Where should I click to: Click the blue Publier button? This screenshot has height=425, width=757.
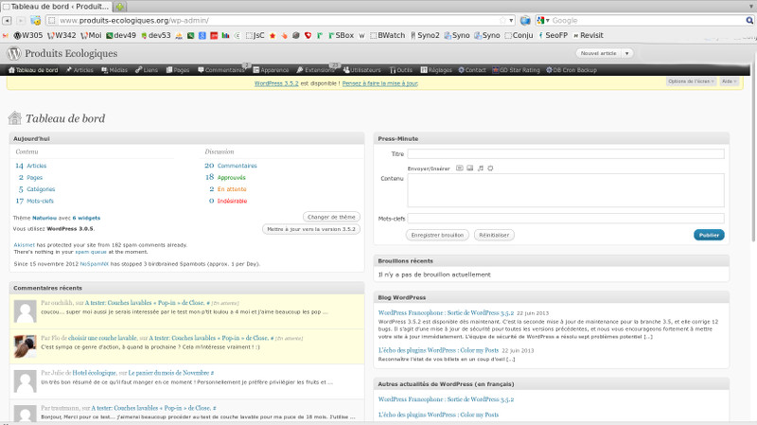709,235
